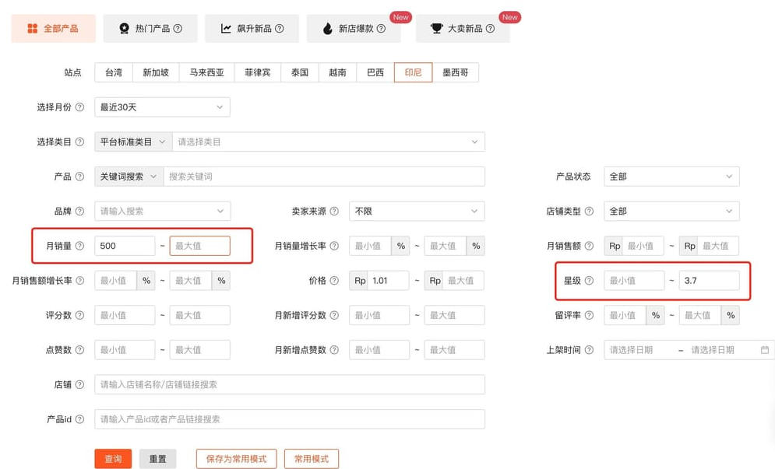Open the 卖家来源 dropdown showing 不限
The image size is (775, 469).
(x=417, y=212)
